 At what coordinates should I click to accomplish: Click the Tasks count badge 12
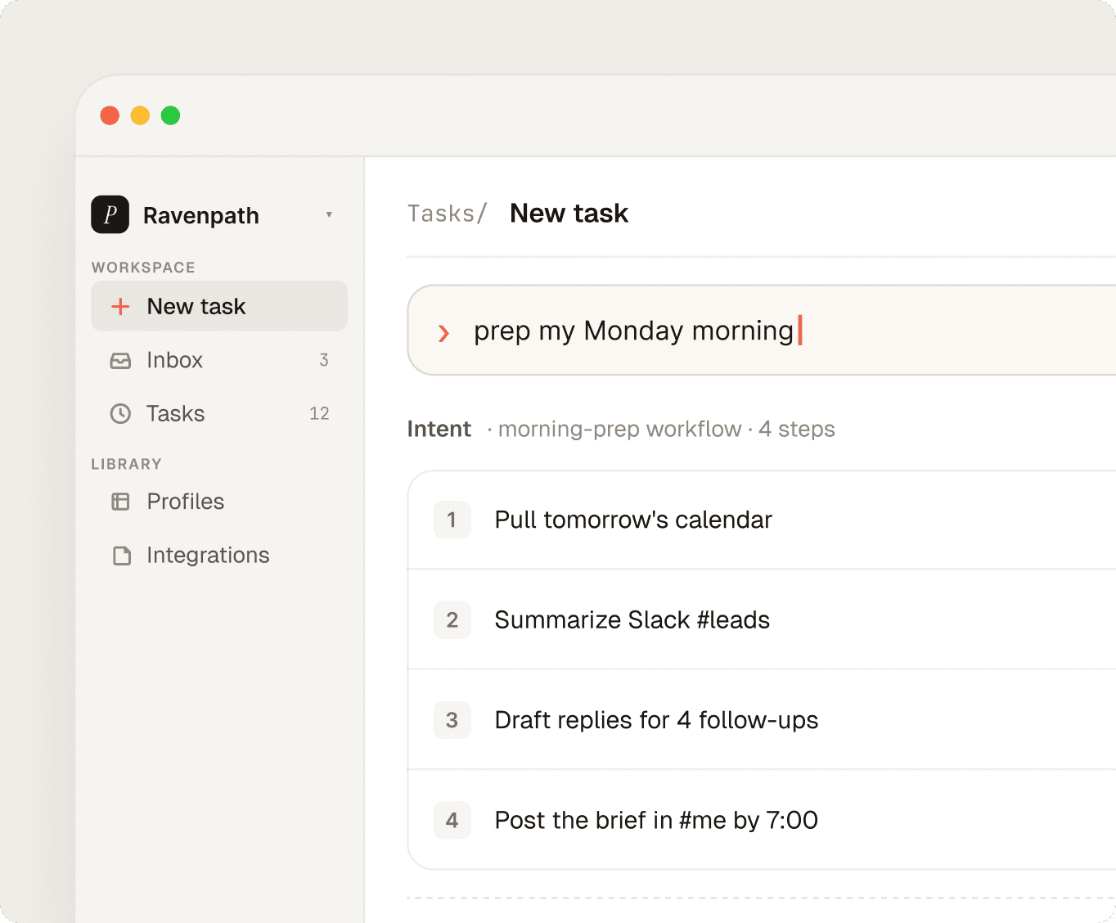319,413
